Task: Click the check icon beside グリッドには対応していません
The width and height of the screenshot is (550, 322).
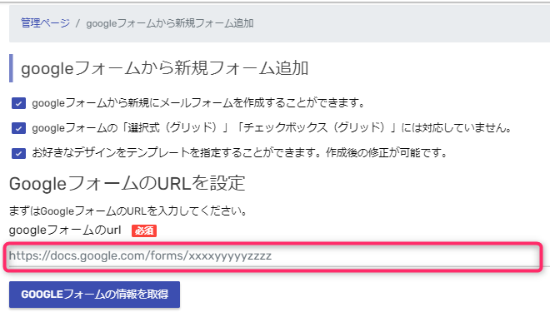Action: [x=18, y=128]
